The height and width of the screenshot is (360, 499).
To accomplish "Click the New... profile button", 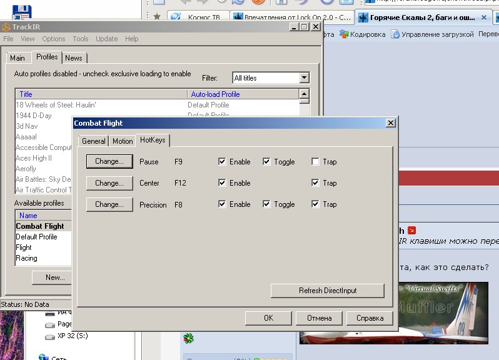I will pyautogui.click(x=53, y=277).
